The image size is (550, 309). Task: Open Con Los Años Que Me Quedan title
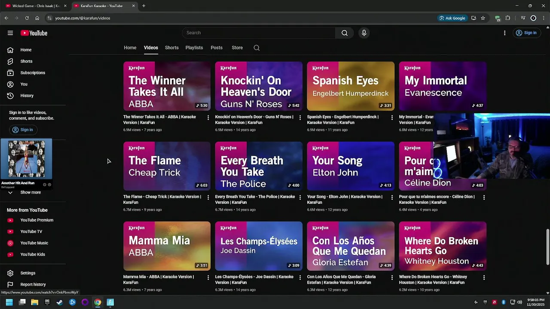click(x=342, y=280)
